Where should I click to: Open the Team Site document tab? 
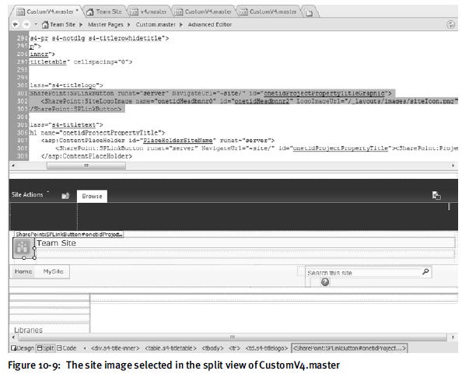click(105, 12)
